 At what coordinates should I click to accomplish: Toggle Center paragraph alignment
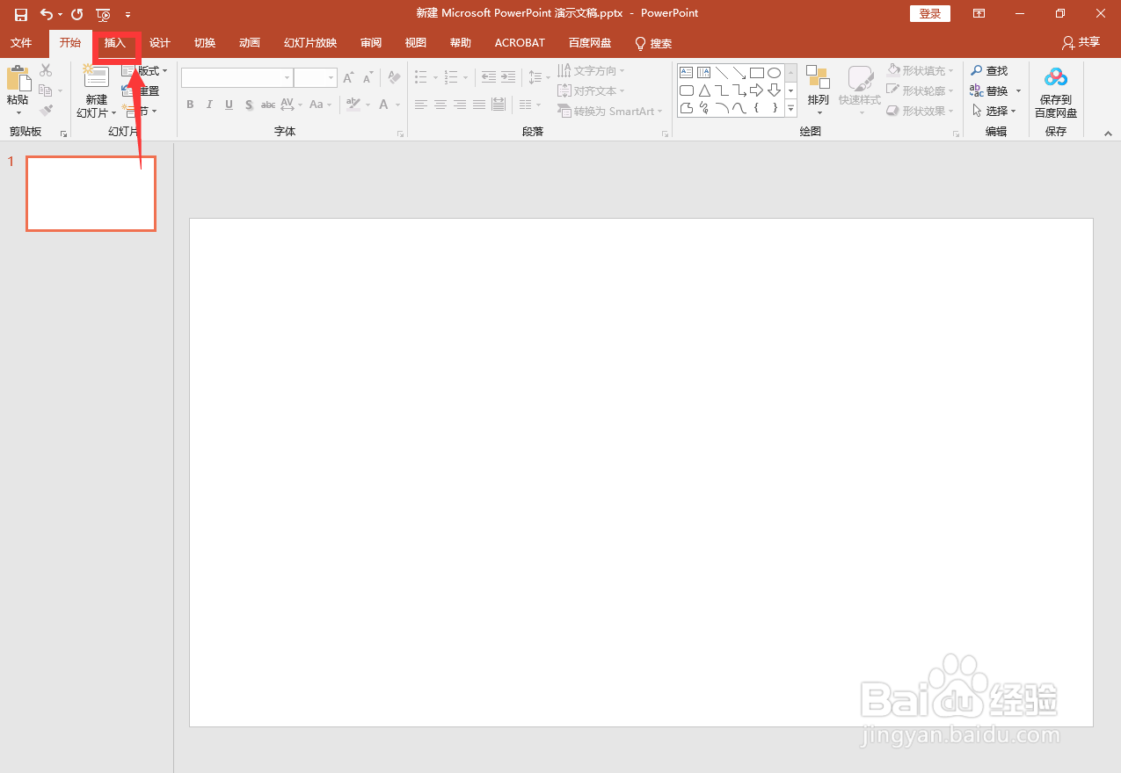pos(440,105)
